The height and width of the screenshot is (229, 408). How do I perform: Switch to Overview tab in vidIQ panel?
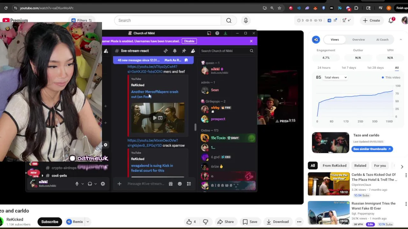[x=359, y=39]
